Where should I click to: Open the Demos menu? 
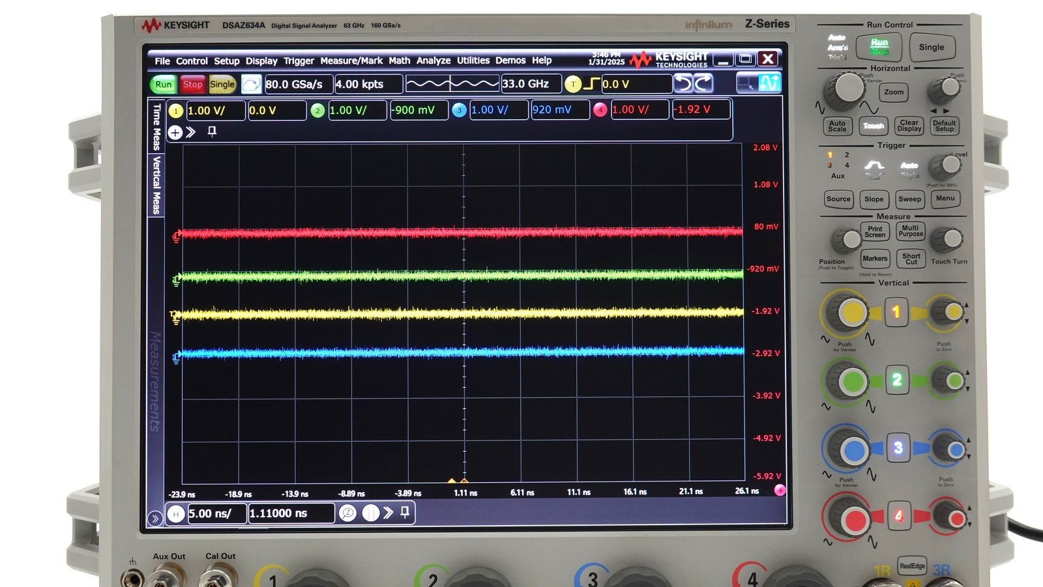pos(510,61)
